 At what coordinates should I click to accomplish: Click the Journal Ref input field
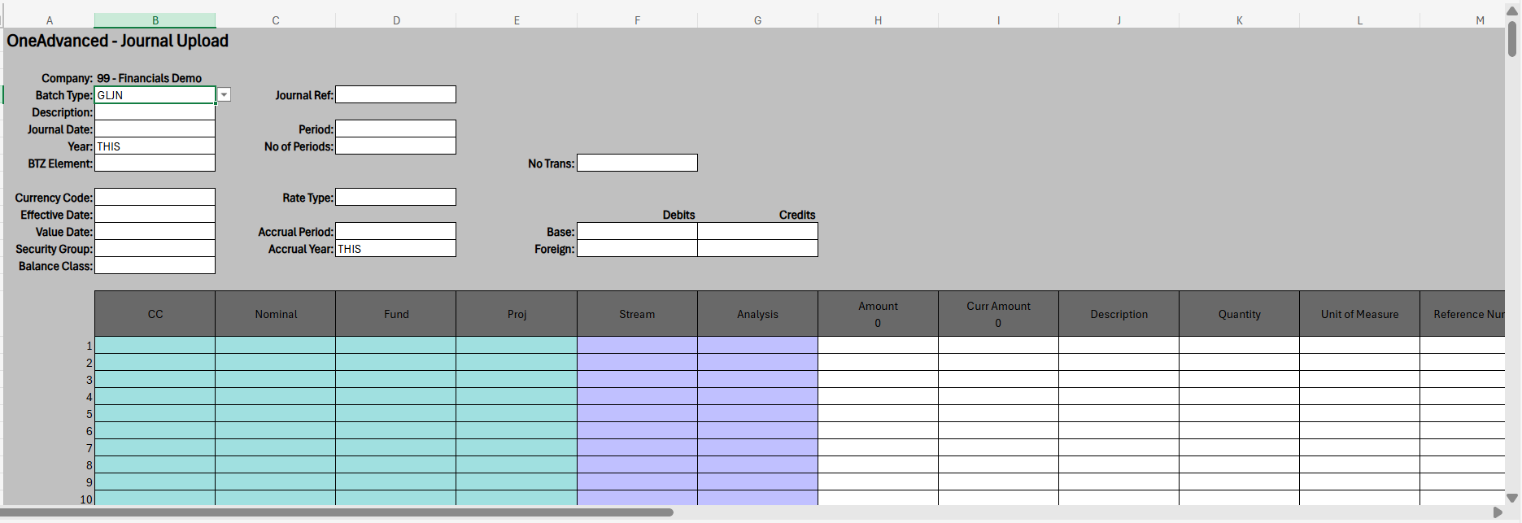(395, 95)
